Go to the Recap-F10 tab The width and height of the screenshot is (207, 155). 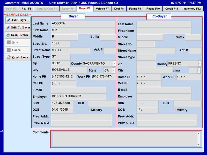tap(153, 8)
